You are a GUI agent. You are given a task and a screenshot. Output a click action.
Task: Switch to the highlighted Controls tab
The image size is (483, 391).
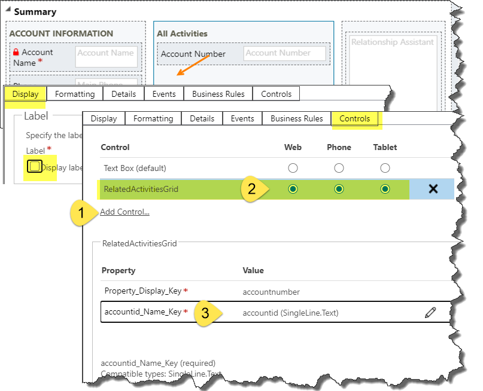click(356, 118)
